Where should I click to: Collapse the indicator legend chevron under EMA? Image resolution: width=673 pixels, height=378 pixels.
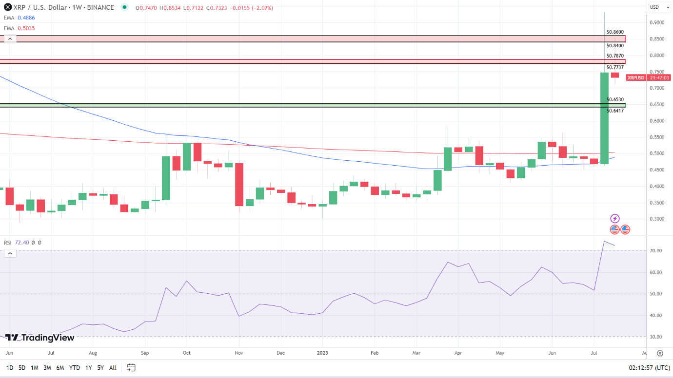coord(9,39)
